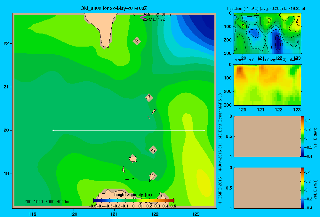Click depth label 100 on the t section
This screenshot has height=217, width=320.
(228, 26)
